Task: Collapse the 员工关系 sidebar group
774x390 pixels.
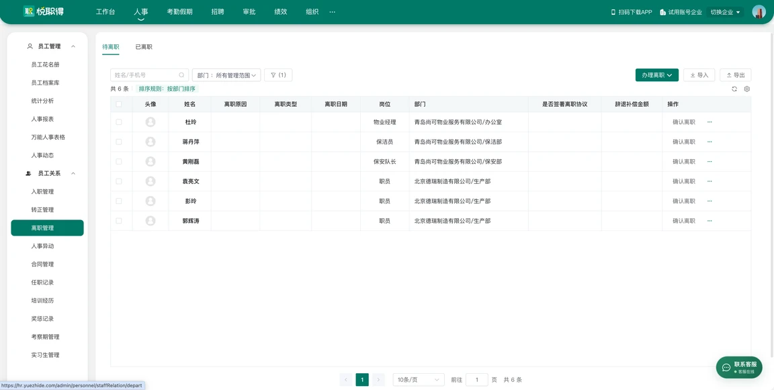Action: [73, 174]
